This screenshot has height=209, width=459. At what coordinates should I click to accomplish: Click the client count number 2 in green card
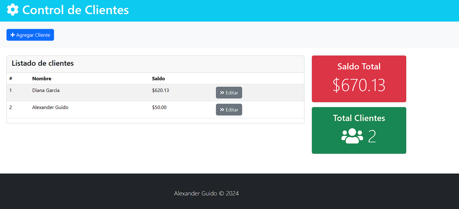coord(372,136)
